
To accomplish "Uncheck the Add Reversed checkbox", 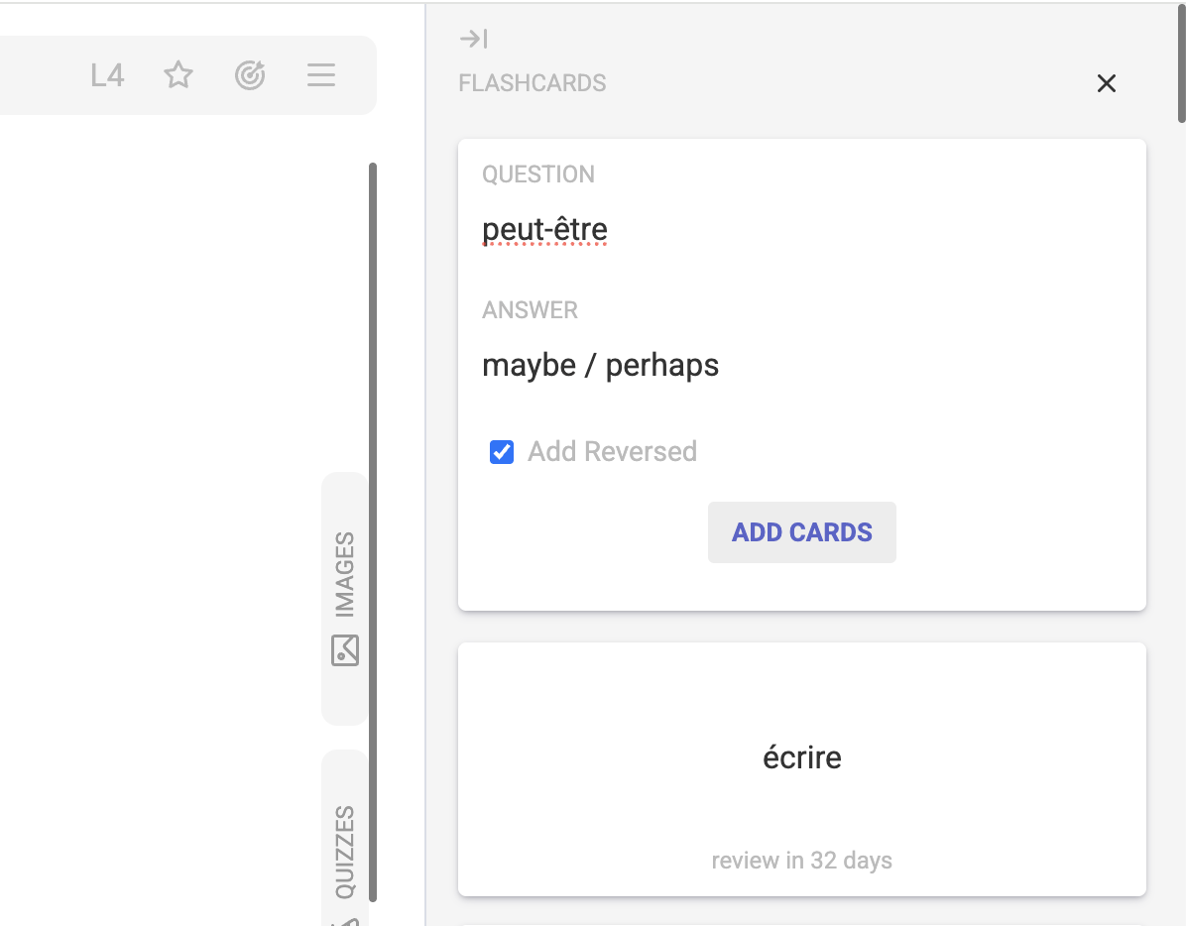I will point(502,452).
